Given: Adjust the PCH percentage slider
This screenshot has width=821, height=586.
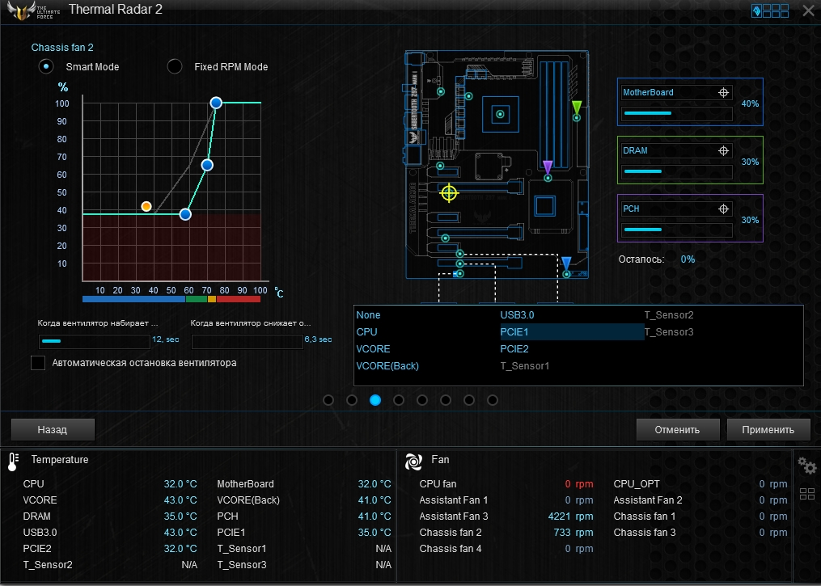Looking at the screenshot, I should point(677,230).
